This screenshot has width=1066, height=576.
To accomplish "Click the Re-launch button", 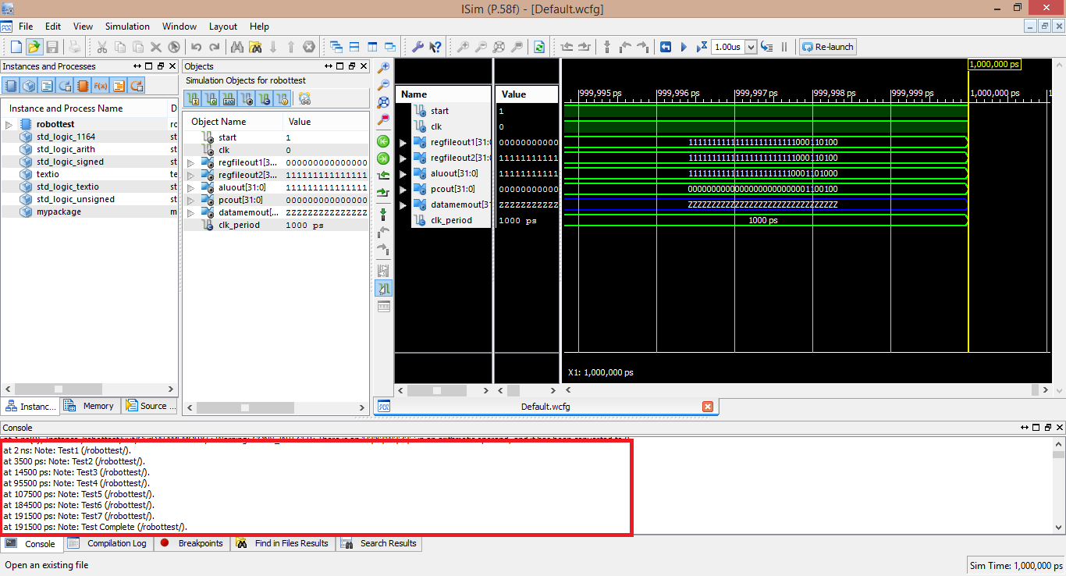I will point(827,47).
